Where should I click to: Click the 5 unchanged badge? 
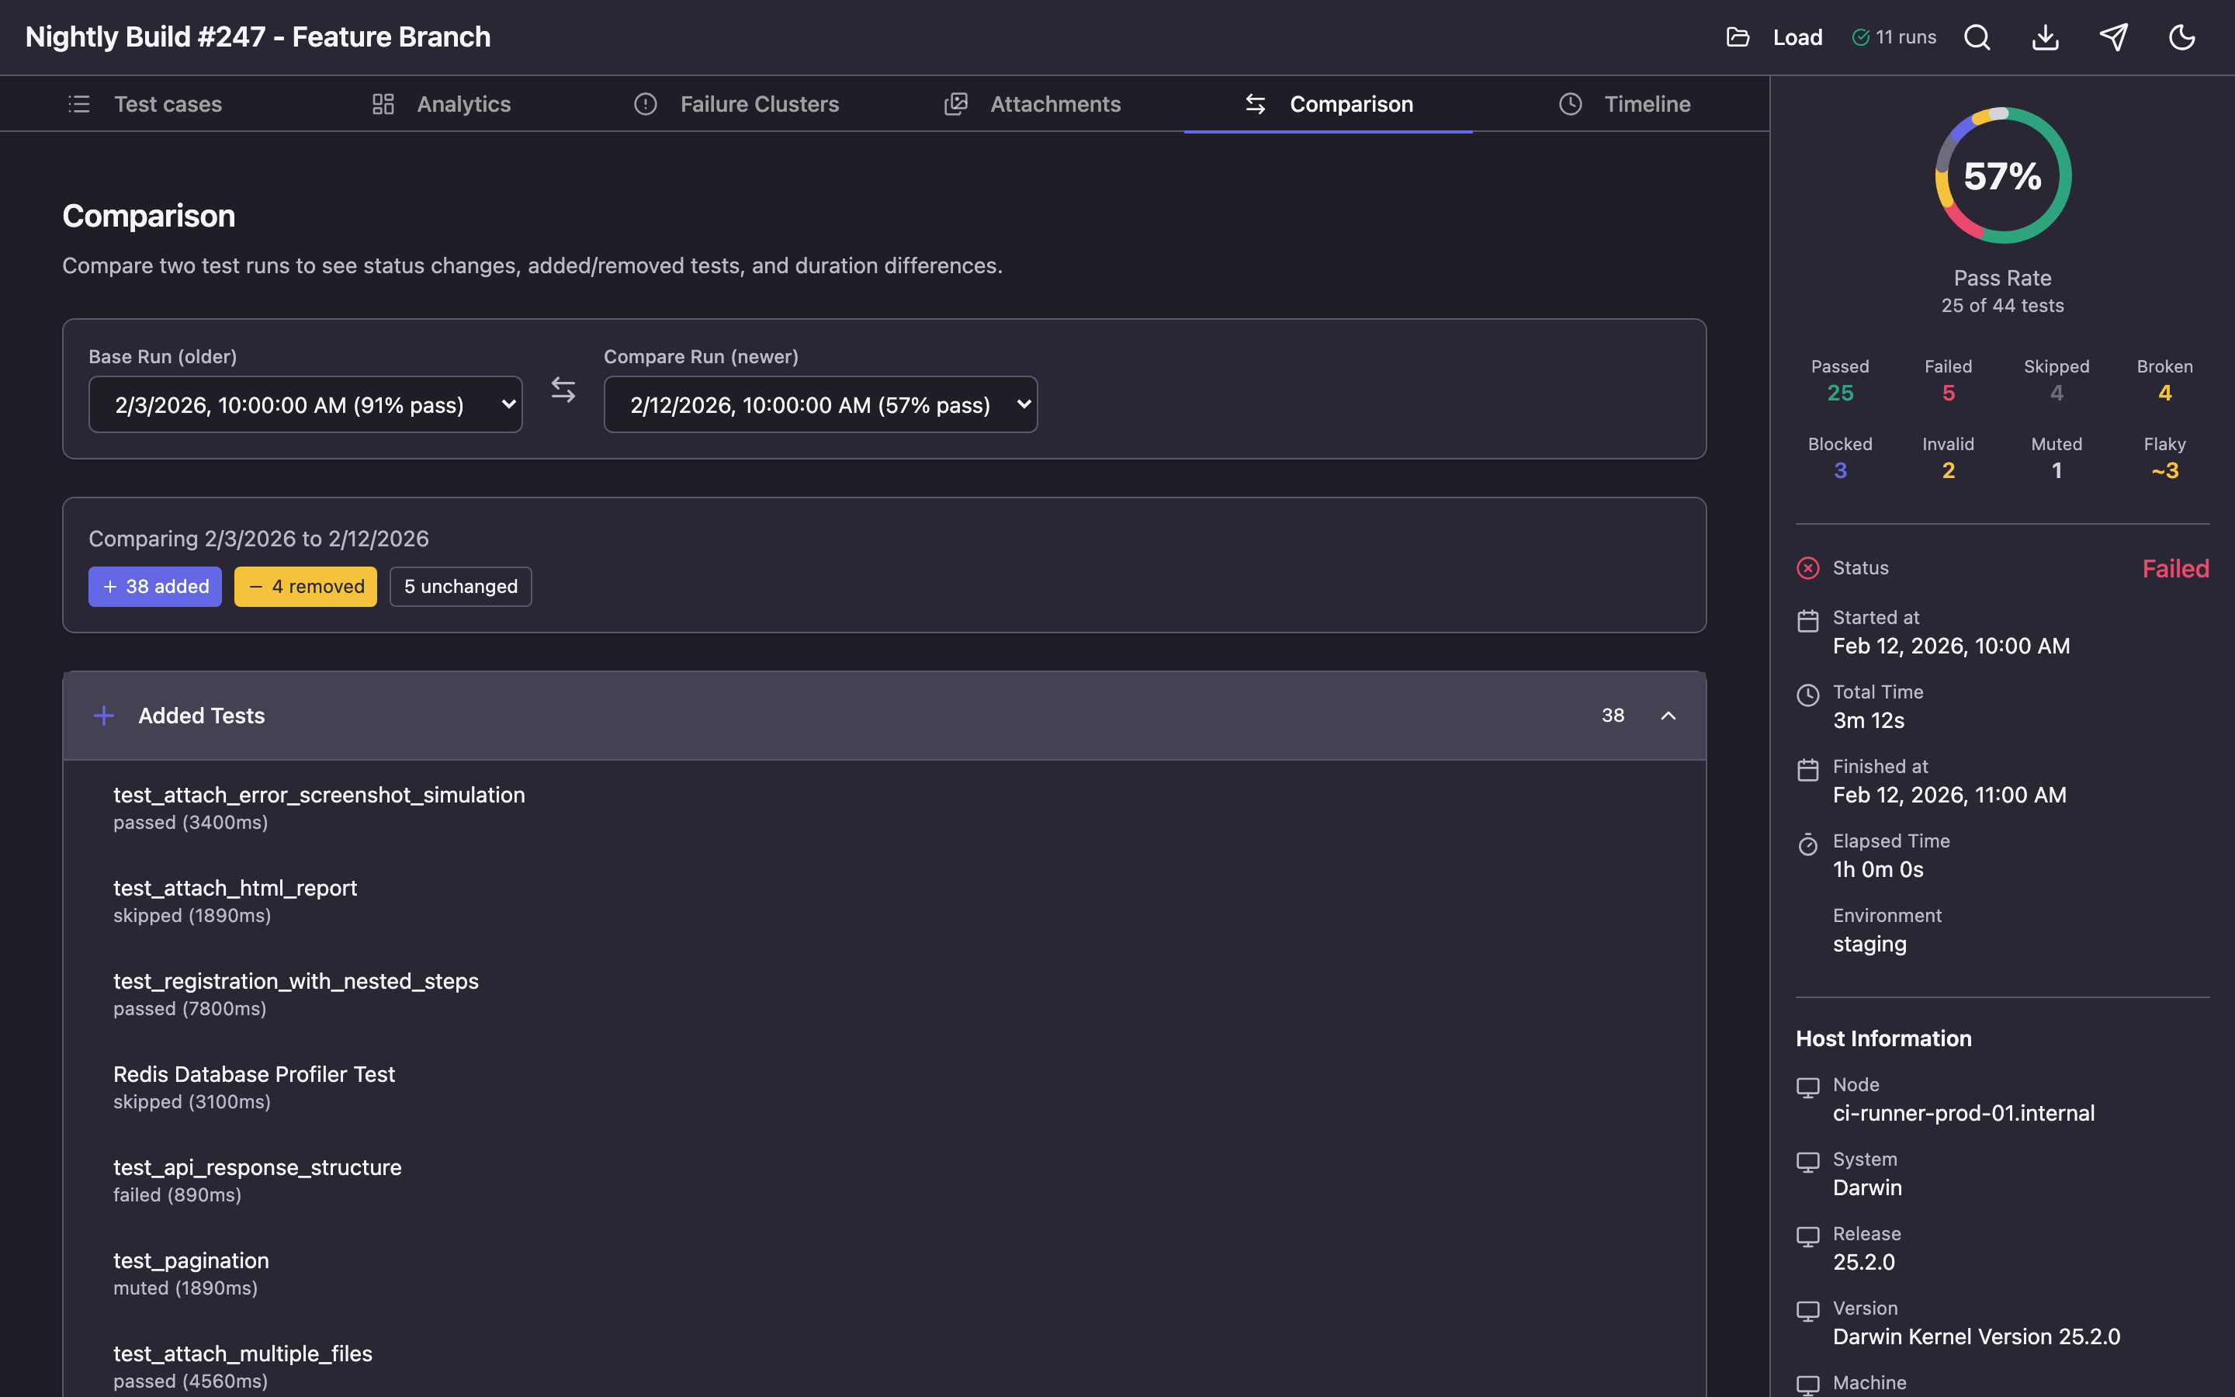[460, 586]
